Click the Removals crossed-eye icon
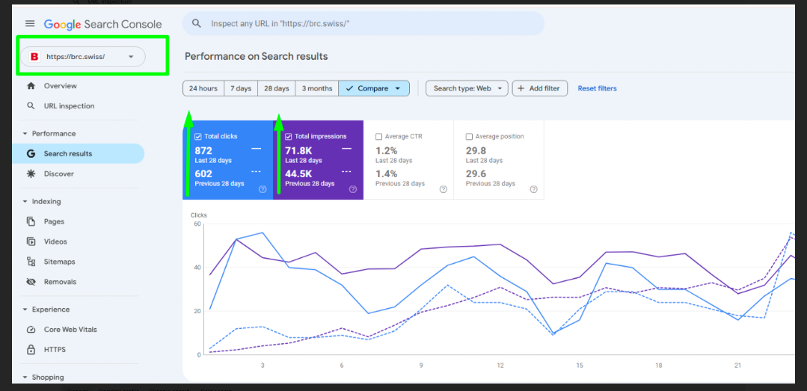The width and height of the screenshot is (807, 391). (31, 282)
